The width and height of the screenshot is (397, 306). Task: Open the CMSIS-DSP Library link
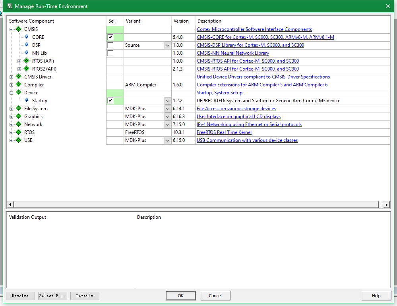pos(250,45)
